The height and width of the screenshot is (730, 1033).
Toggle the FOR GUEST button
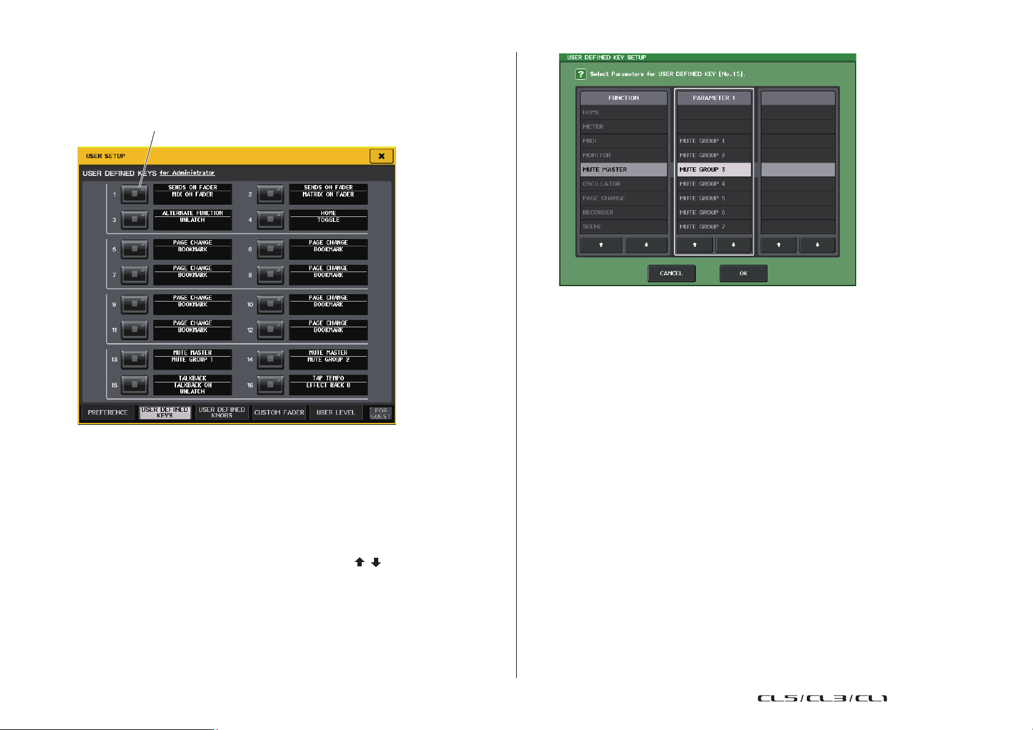coord(381,413)
